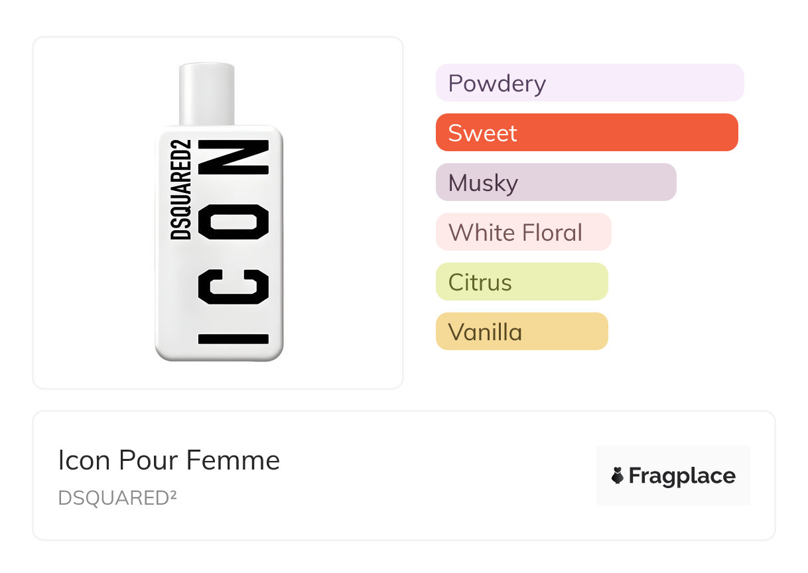Choose the Musky accord bar
The width and height of the screenshot is (808, 573).
(555, 182)
